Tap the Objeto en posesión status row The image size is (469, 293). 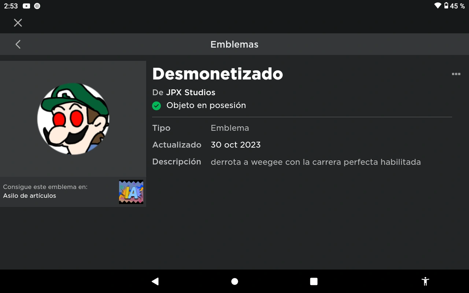(x=206, y=105)
